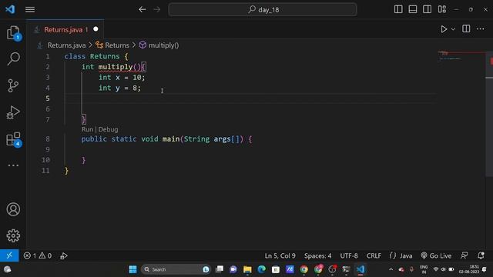Click the main method name on line 8

171,138
